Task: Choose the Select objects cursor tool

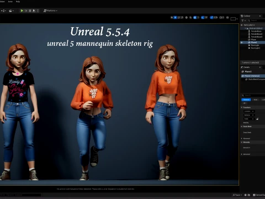Action: [x=172, y=18]
